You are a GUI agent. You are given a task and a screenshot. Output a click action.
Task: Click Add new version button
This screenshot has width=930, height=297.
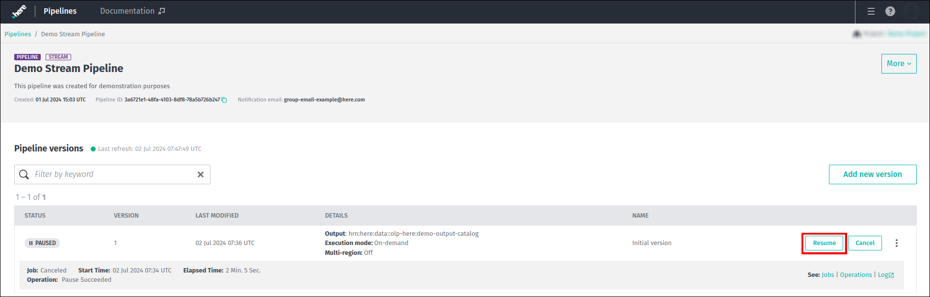pos(873,174)
